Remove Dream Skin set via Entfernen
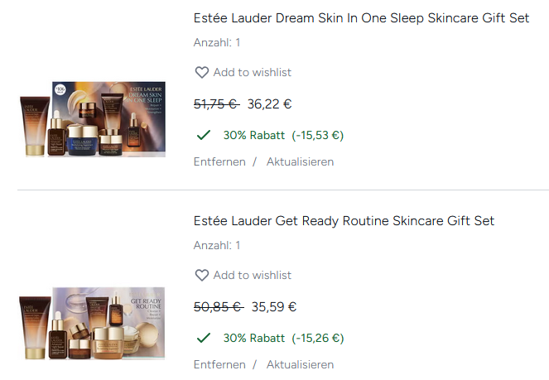The width and height of the screenshot is (549, 380). coord(219,162)
